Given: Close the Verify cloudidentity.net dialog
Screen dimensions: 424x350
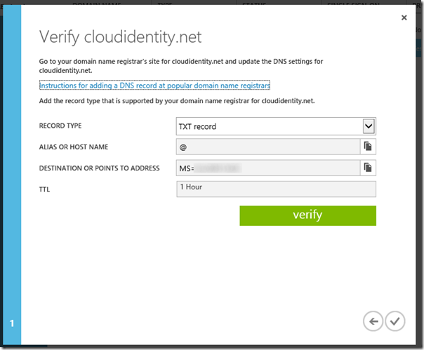Looking at the screenshot, I should click(404, 18).
